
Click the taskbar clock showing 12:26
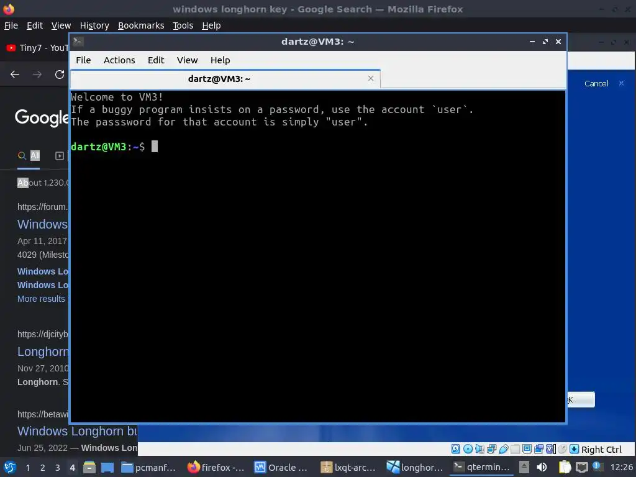(621, 467)
